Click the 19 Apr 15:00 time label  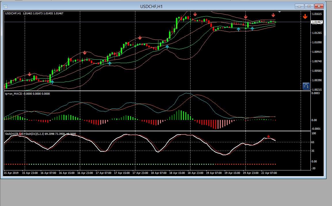point(232,173)
